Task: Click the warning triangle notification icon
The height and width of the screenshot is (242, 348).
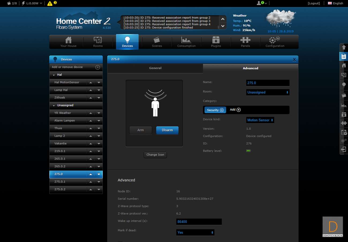Action: (x=50, y=3)
